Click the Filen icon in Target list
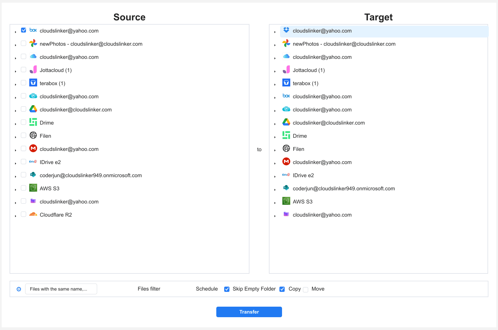Image resolution: width=498 pixels, height=330 pixels. [x=286, y=148]
